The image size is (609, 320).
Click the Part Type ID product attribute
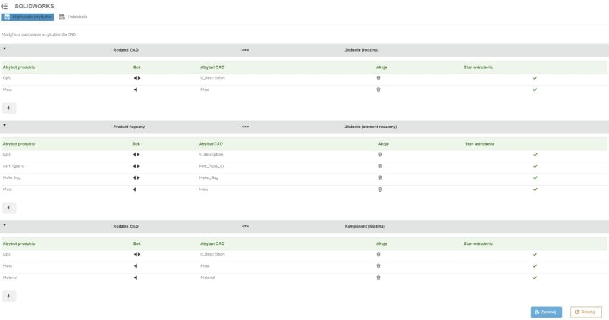tap(14, 166)
